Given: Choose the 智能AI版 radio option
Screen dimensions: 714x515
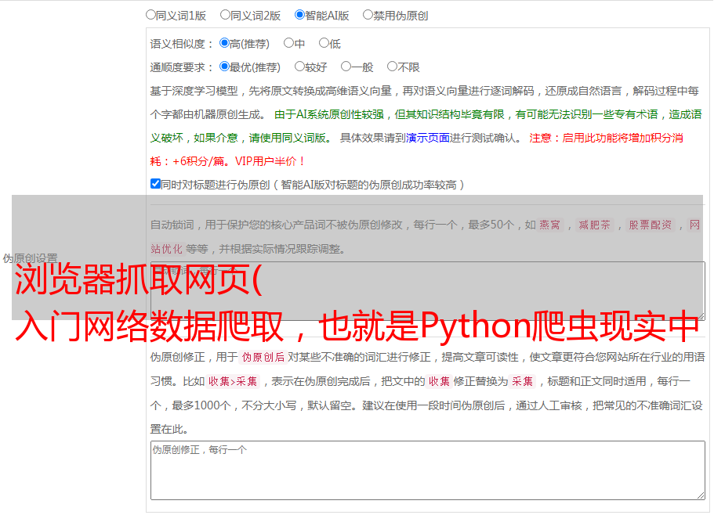Looking at the screenshot, I should tap(299, 15).
